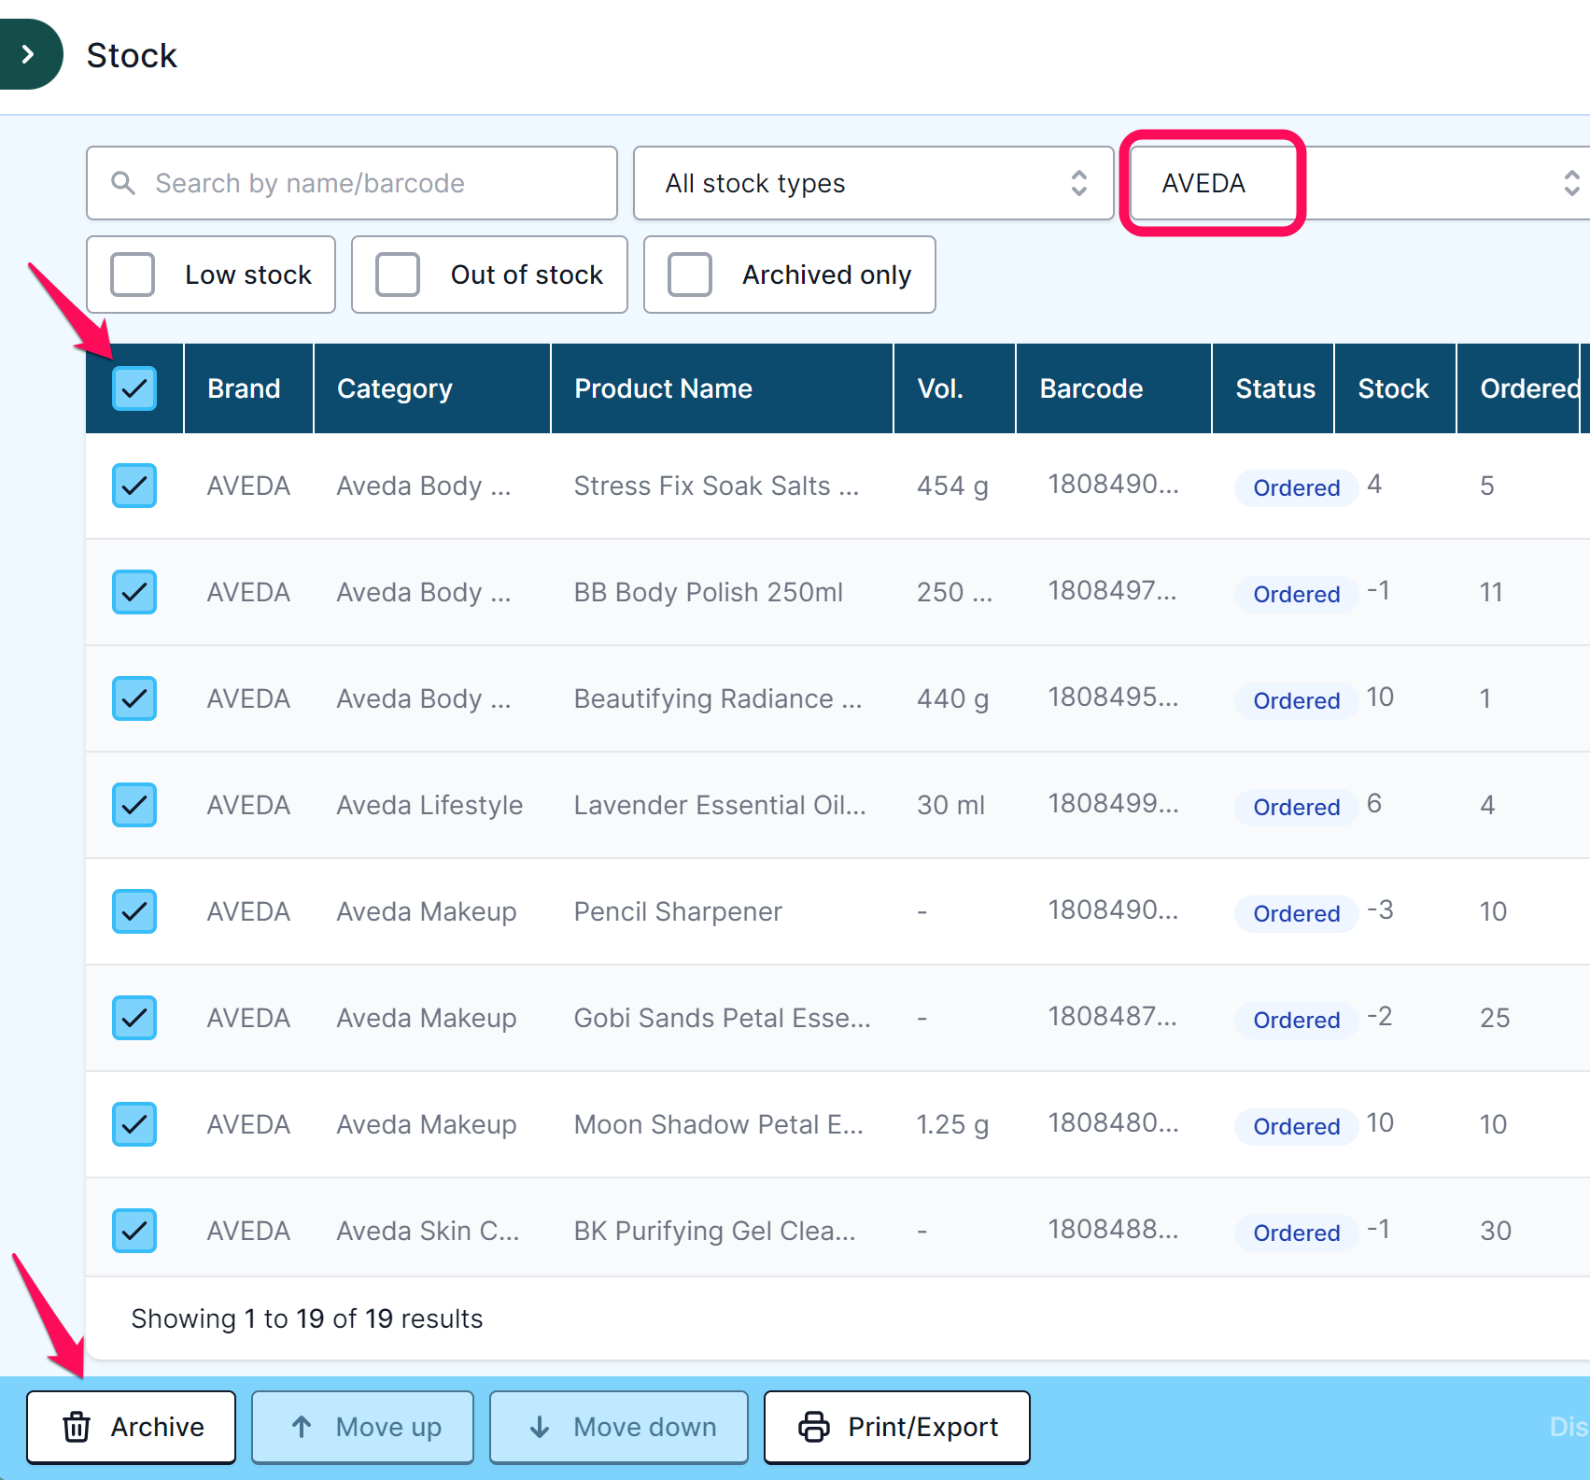The image size is (1590, 1480).
Task: Click the search magnifier icon
Action: pyautogui.click(x=123, y=183)
